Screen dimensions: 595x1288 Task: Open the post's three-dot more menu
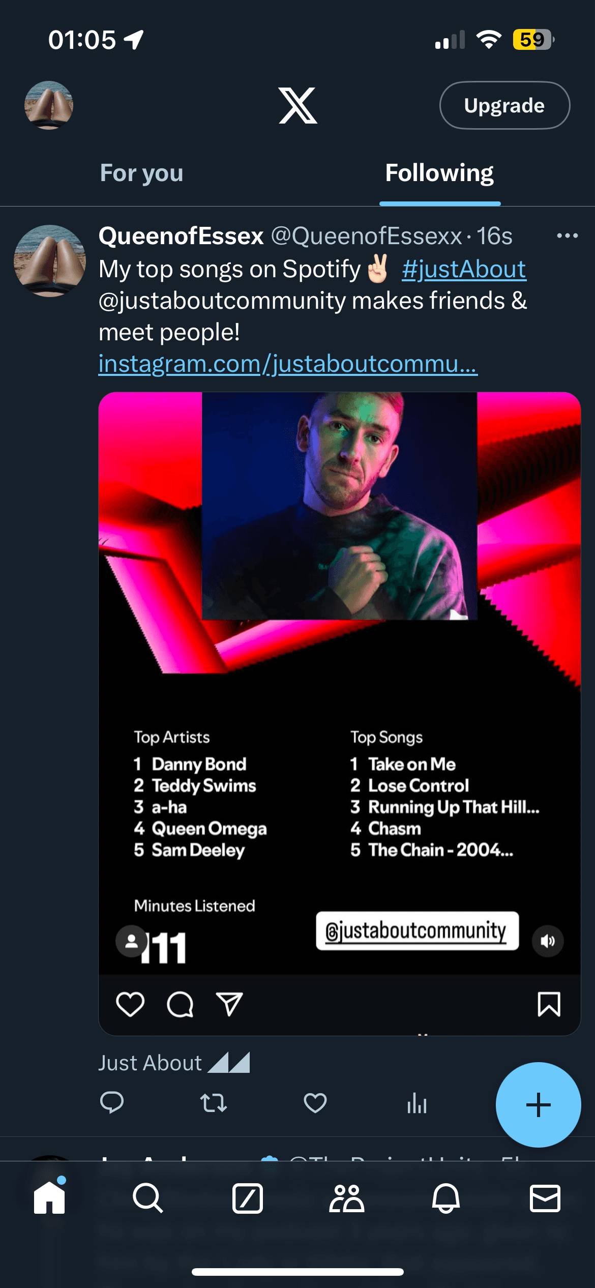coord(567,236)
